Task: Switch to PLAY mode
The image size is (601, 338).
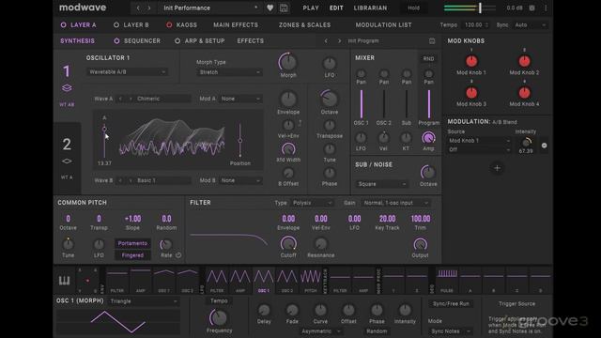Action: pyautogui.click(x=311, y=8)
